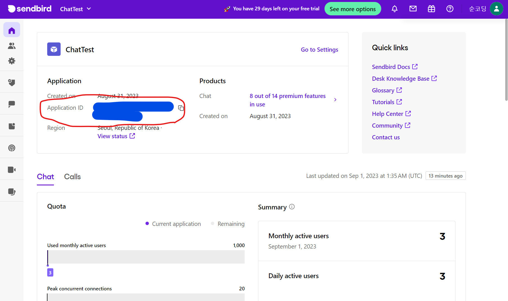The width and height of the screenshot is (508, 301).
Task: Open the Tutorials quick link
Action: (x=387, y=102)
